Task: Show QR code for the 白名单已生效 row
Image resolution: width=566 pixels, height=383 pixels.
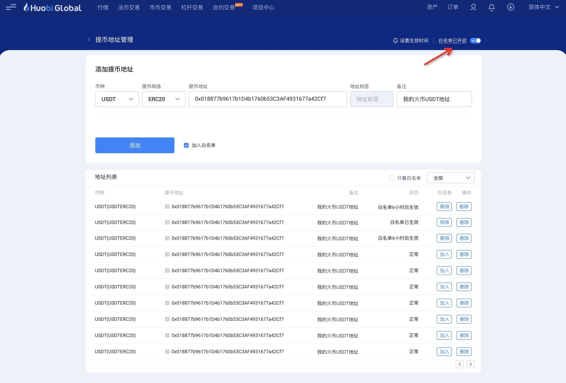Action: [x=167, y=222]
